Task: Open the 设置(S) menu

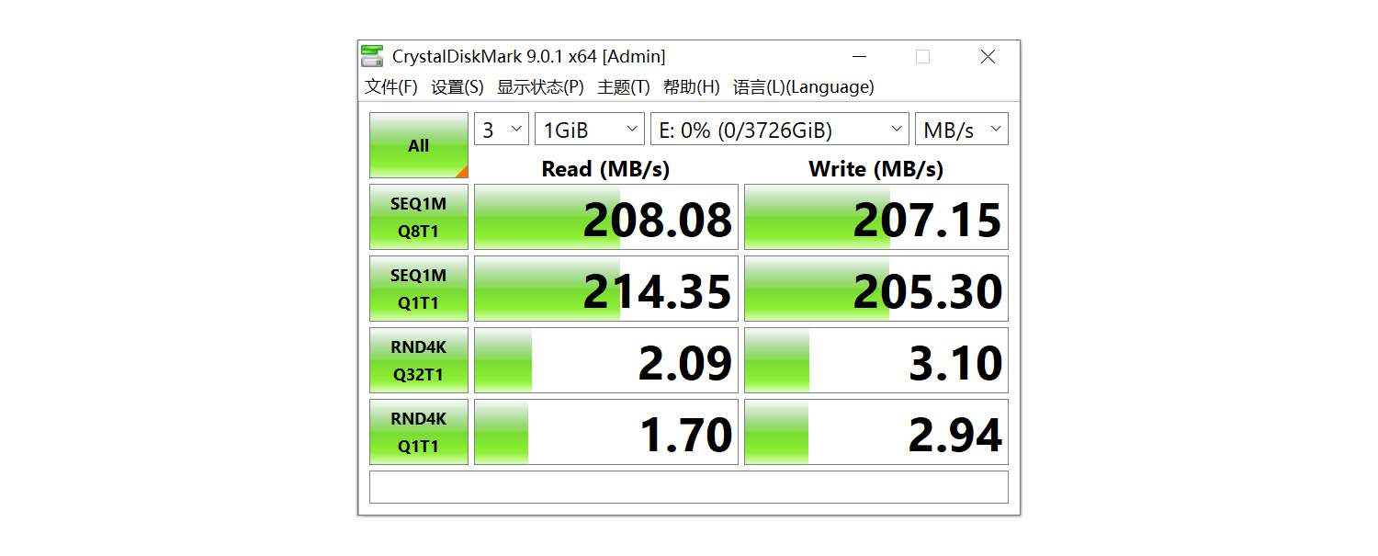Action: [x=457, y=87]
